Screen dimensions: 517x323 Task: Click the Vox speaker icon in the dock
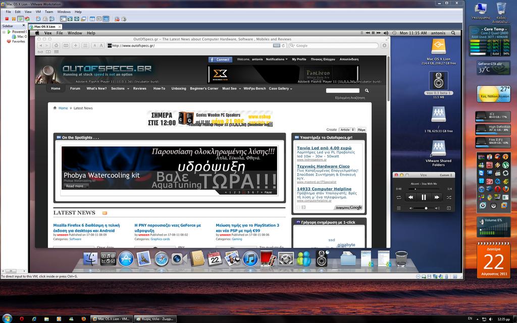(322, 259)
